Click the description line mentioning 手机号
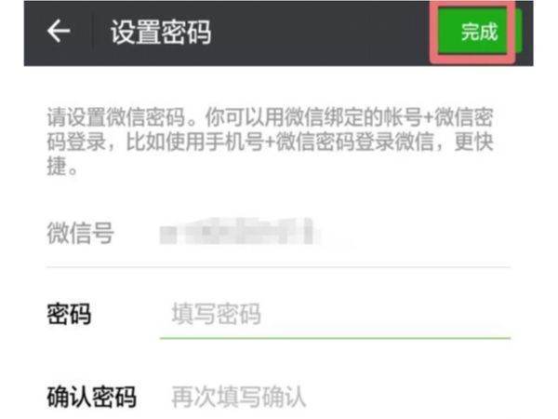 (x=271, y=142)
